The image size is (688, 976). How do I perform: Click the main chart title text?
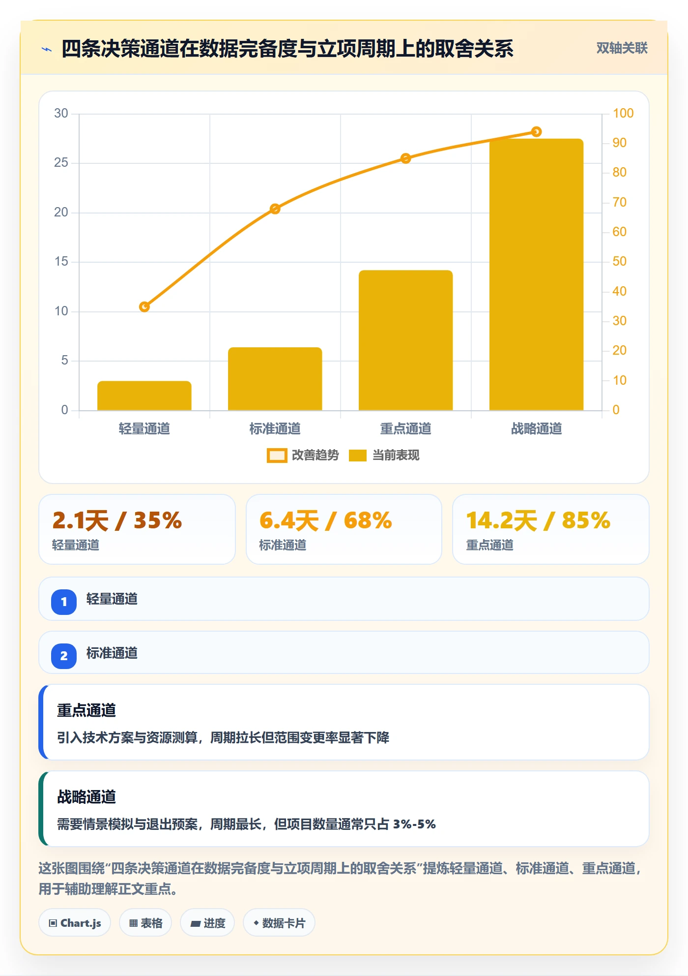(287, 49)
